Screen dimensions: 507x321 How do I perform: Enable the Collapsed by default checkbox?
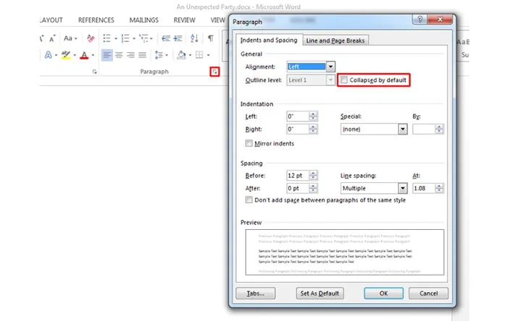(345, 80)
